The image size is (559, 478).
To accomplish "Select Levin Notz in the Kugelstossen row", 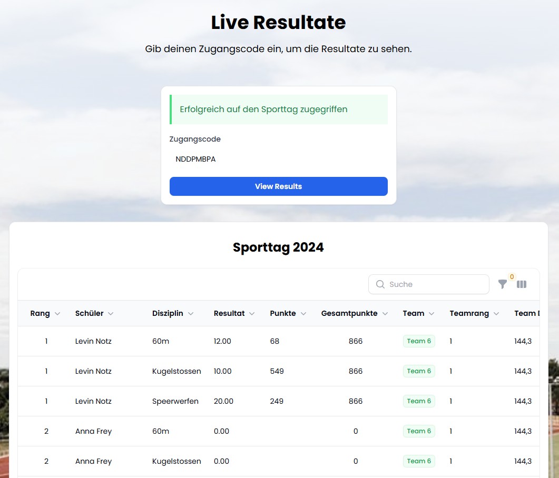I will (x=93, y=371).
